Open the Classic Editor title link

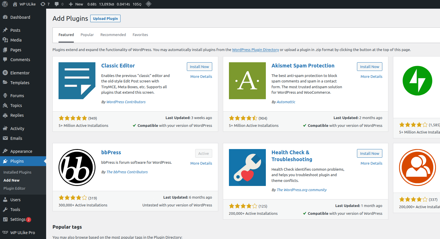point(118,66)
